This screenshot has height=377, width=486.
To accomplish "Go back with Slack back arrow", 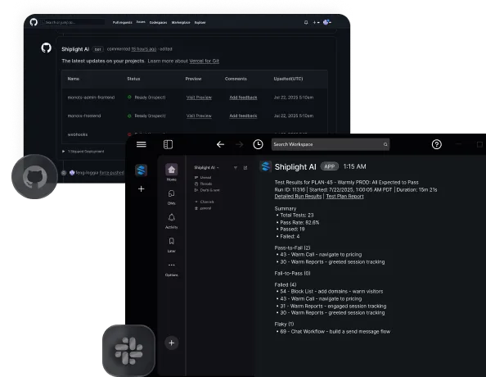I will tap(220, 144).
